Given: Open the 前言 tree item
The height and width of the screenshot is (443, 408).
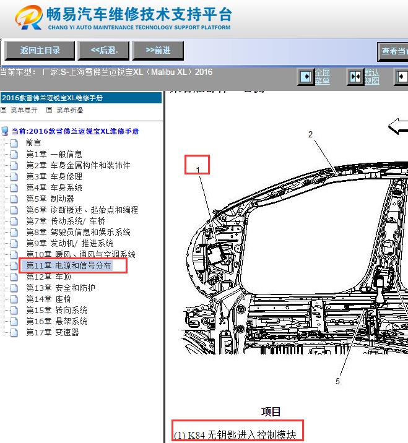Looking at the screenshot, I should pos(33,143).
